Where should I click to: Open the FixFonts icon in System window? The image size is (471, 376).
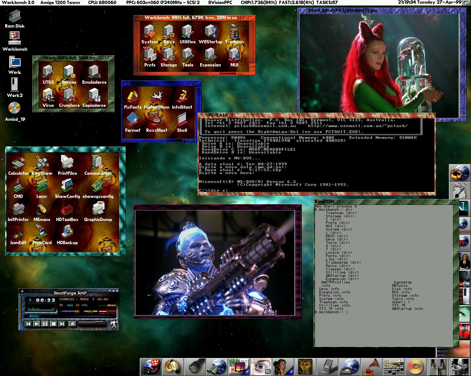[132, 99]
